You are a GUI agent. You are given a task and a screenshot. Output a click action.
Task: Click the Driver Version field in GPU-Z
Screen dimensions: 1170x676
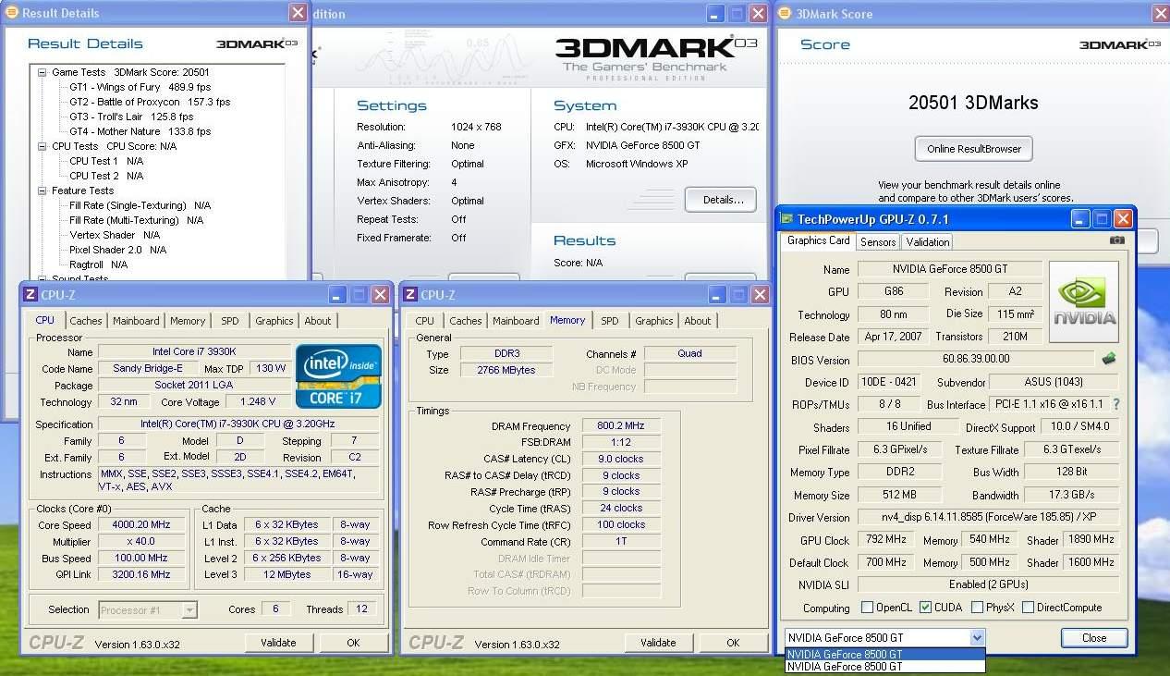click(x=988, y=517)
